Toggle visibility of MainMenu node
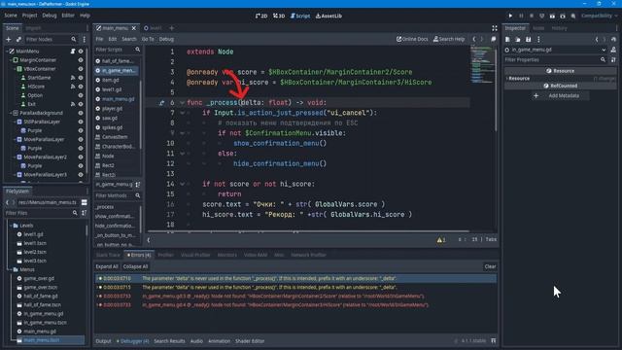Viewport: 622px width, 350px height. pyautogui.click(x=81, y=52)
